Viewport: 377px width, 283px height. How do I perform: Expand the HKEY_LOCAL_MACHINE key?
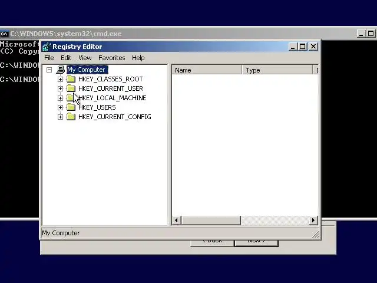tap(60, 98)
